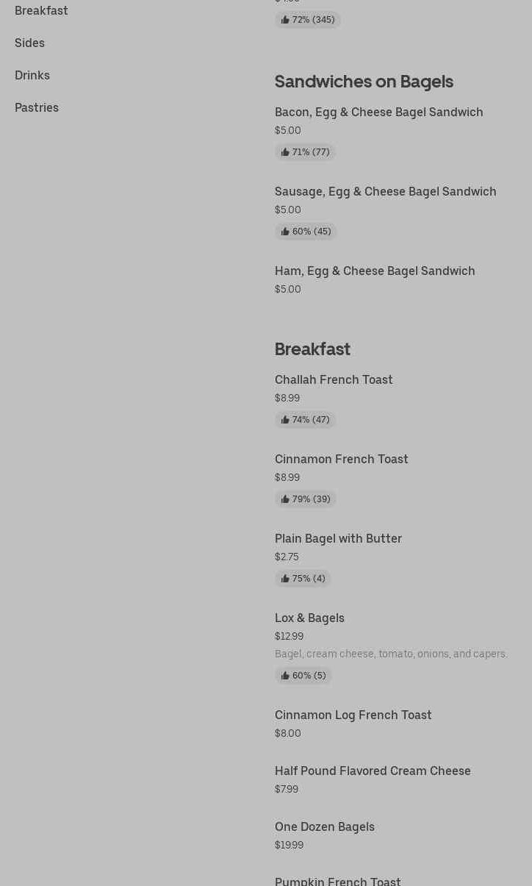Click thumbs-up icon under Cinnamon French Toast
This screenshot has height=886, width=532.
tap(285, 499)
